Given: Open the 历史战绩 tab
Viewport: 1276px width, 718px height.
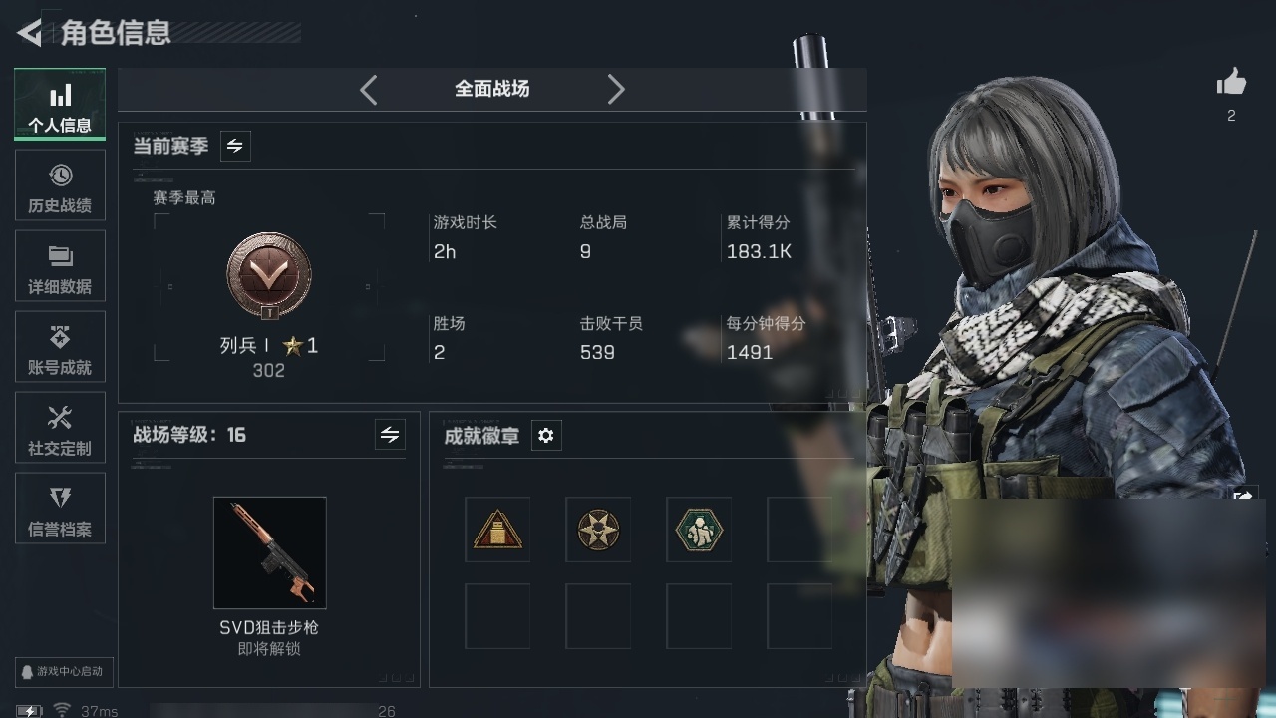Looking at the screenshot, I should (60, 185).
